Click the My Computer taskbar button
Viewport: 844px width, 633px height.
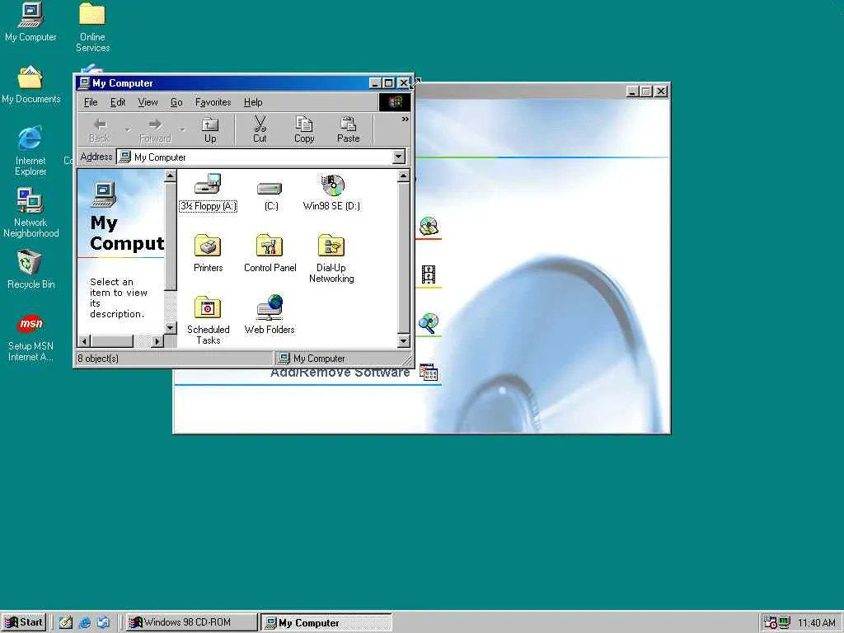point(326,623)
